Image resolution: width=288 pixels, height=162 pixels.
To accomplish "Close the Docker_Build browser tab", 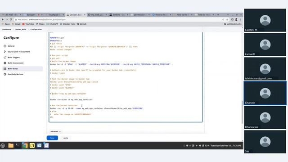I will 85,15.
